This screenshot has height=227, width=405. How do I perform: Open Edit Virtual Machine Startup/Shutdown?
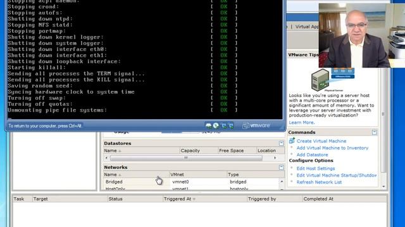pyautogui.click(x=336, y=175)
